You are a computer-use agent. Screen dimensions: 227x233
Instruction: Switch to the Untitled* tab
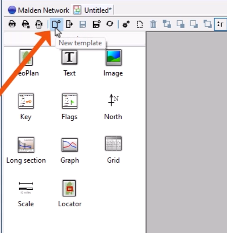(93, 10)
